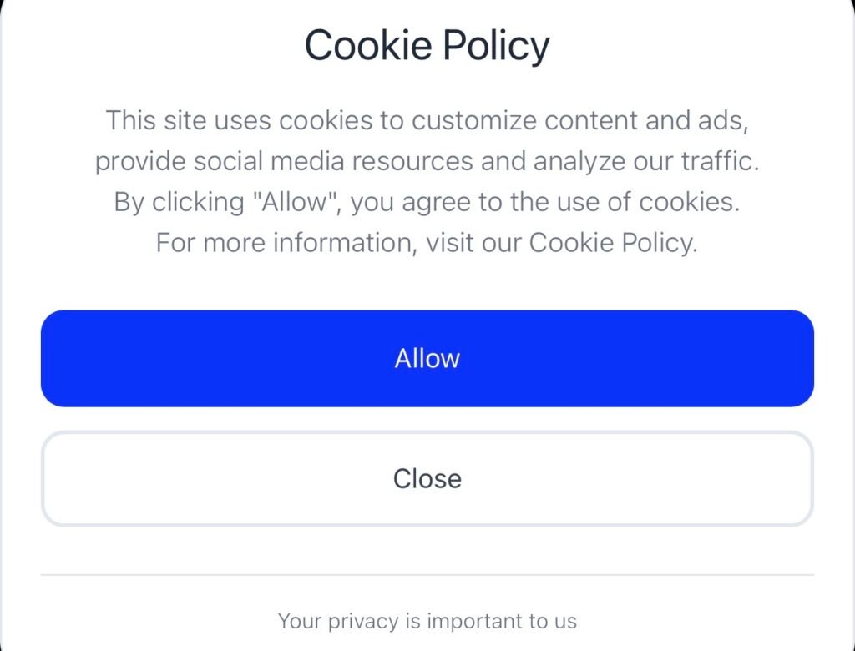The width and height of the screenshot is (855, 651).
Task: Click the Cookie Policy heading title
Action: click(427, 45)
